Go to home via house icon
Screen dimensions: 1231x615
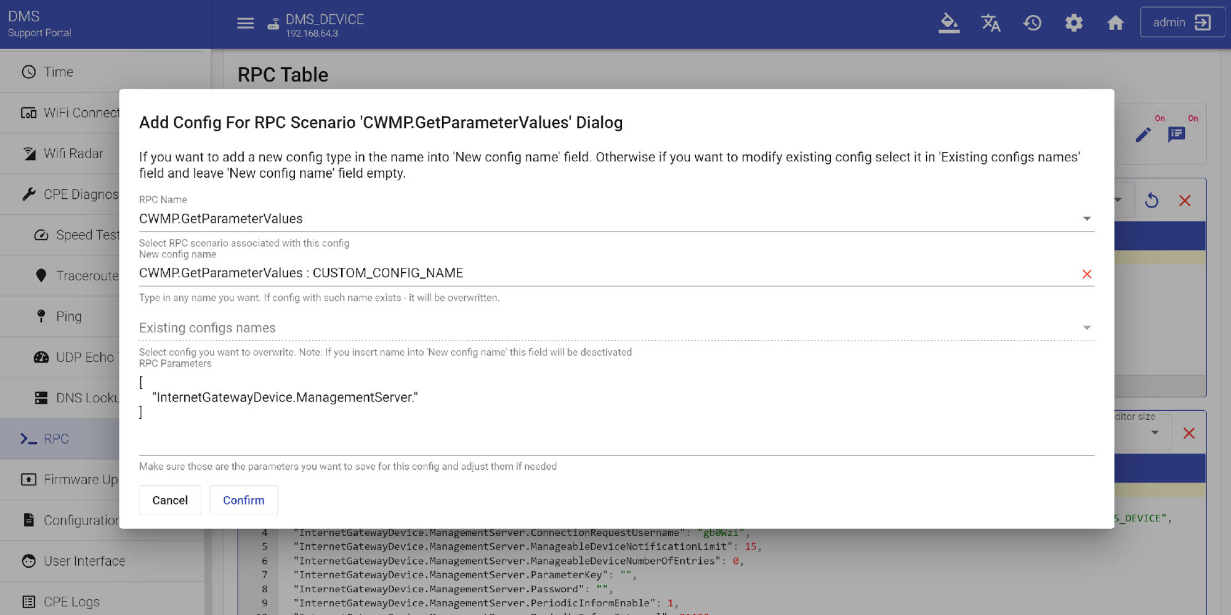[x=1115, y=23]
